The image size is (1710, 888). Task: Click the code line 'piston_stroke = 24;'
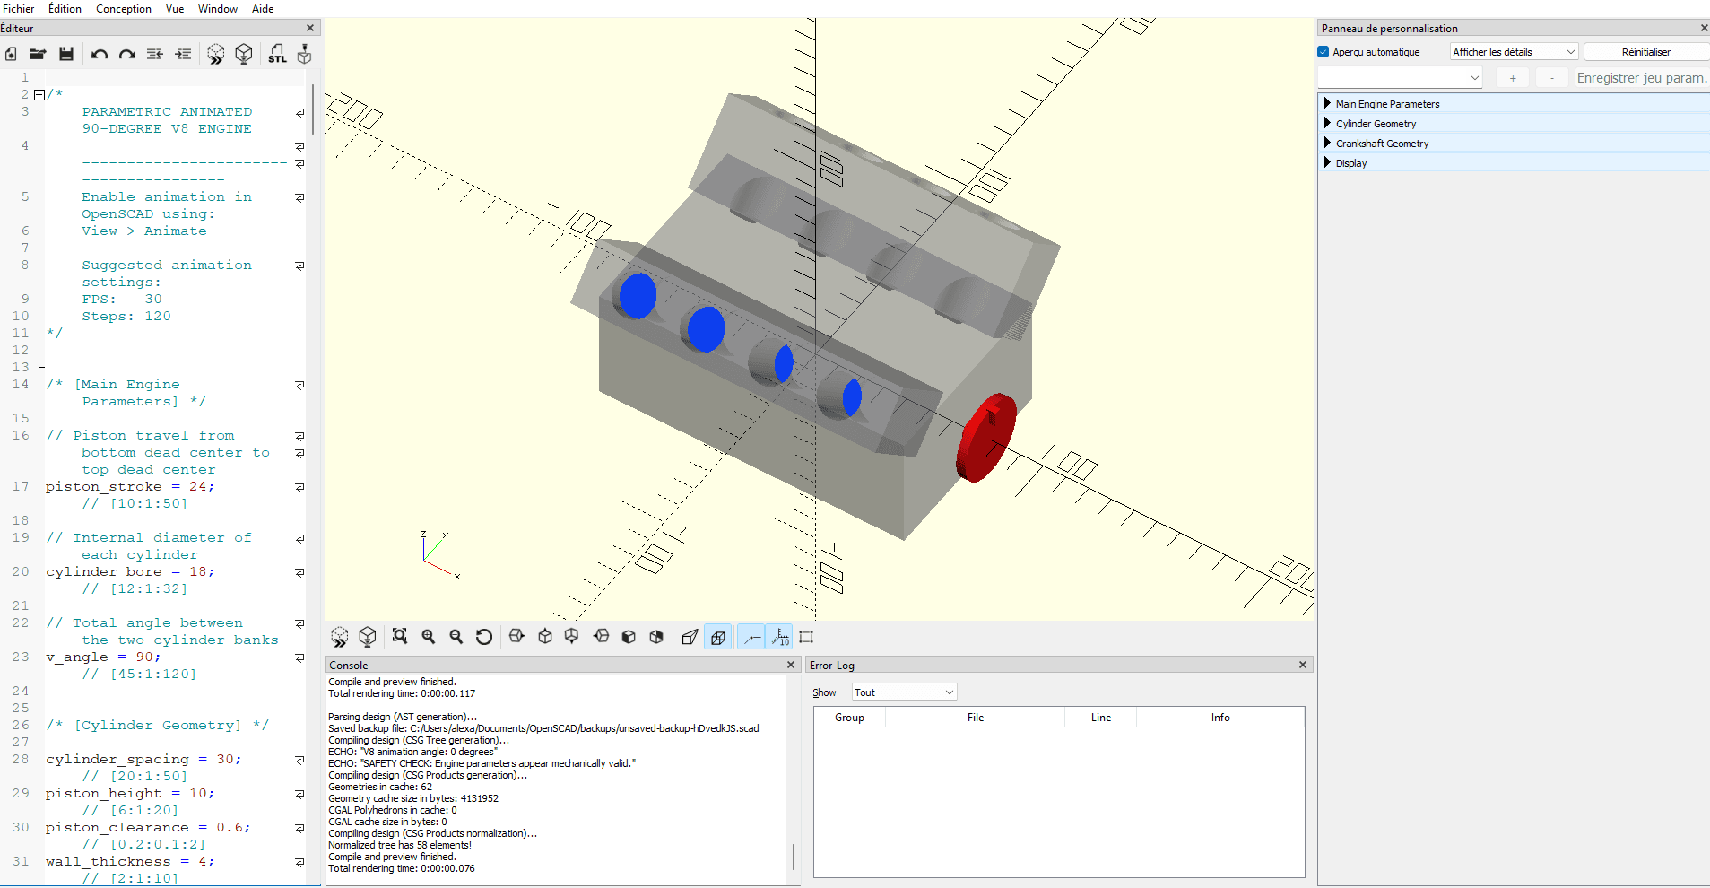(x=130, y=487)
